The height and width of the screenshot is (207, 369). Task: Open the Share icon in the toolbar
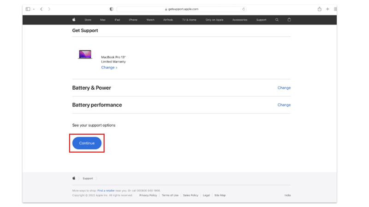319,9
